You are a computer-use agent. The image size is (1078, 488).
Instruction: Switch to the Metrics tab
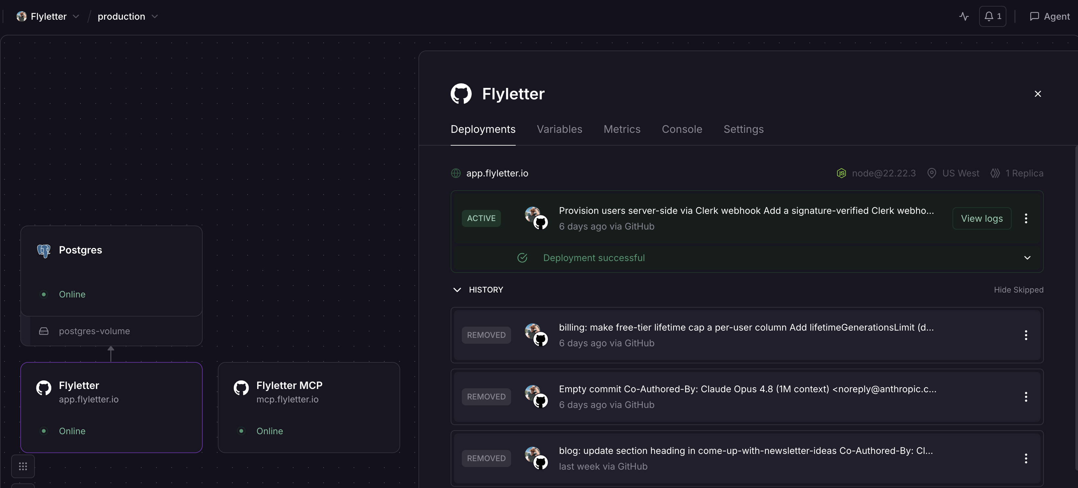(x=622, y=129)
